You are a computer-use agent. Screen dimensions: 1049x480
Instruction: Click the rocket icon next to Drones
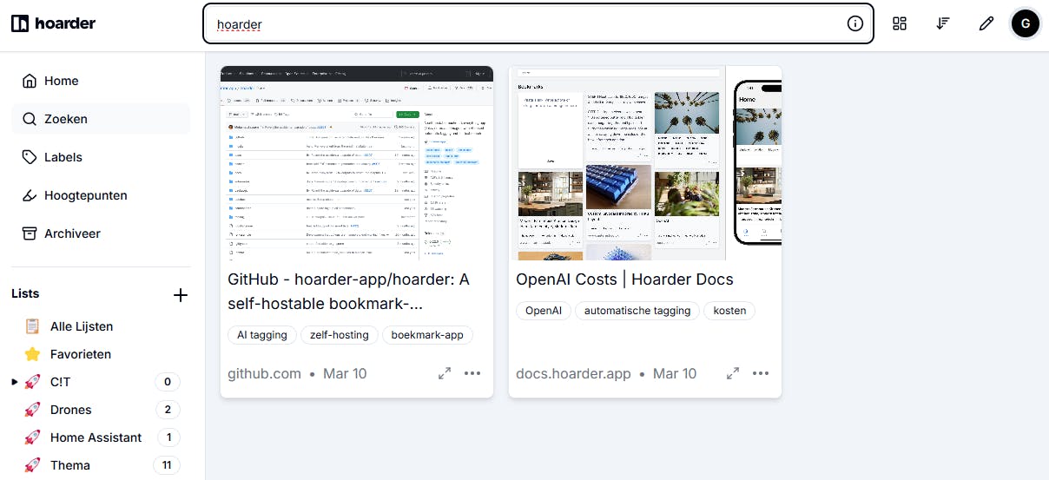point(32,410)
